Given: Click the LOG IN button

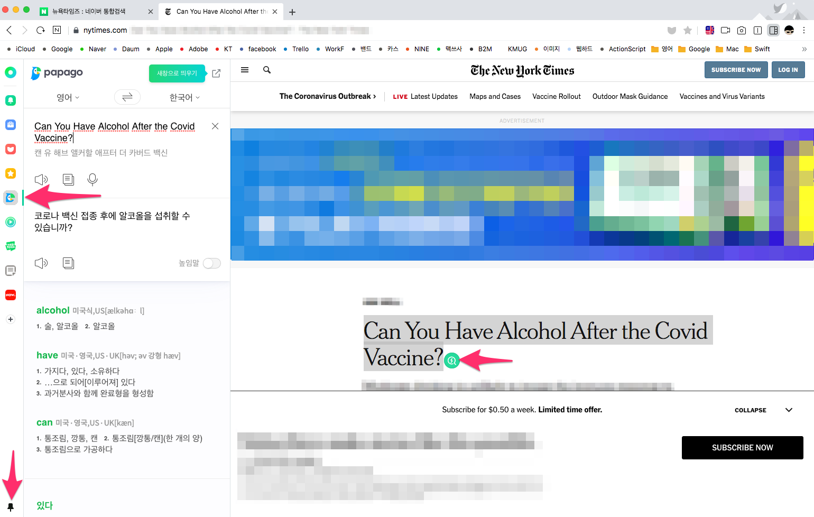Looking at the screenshot, I should click(788, 70).
